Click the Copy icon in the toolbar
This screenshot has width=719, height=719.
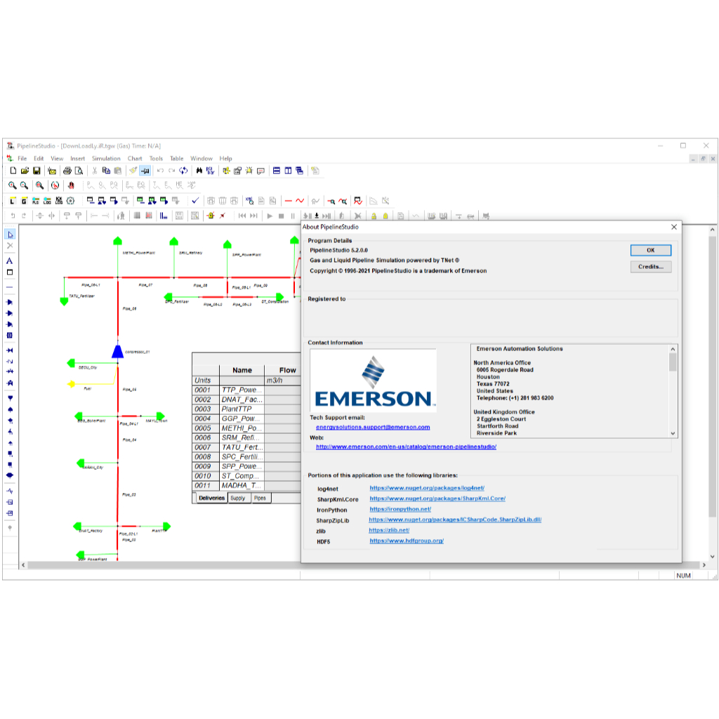106,171
